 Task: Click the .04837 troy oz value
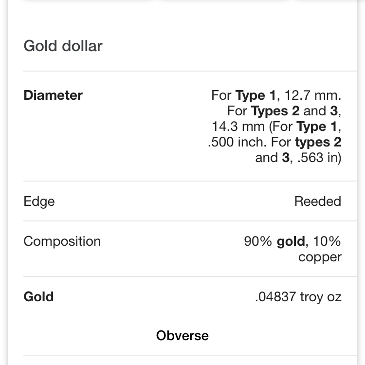pos(298,297)
